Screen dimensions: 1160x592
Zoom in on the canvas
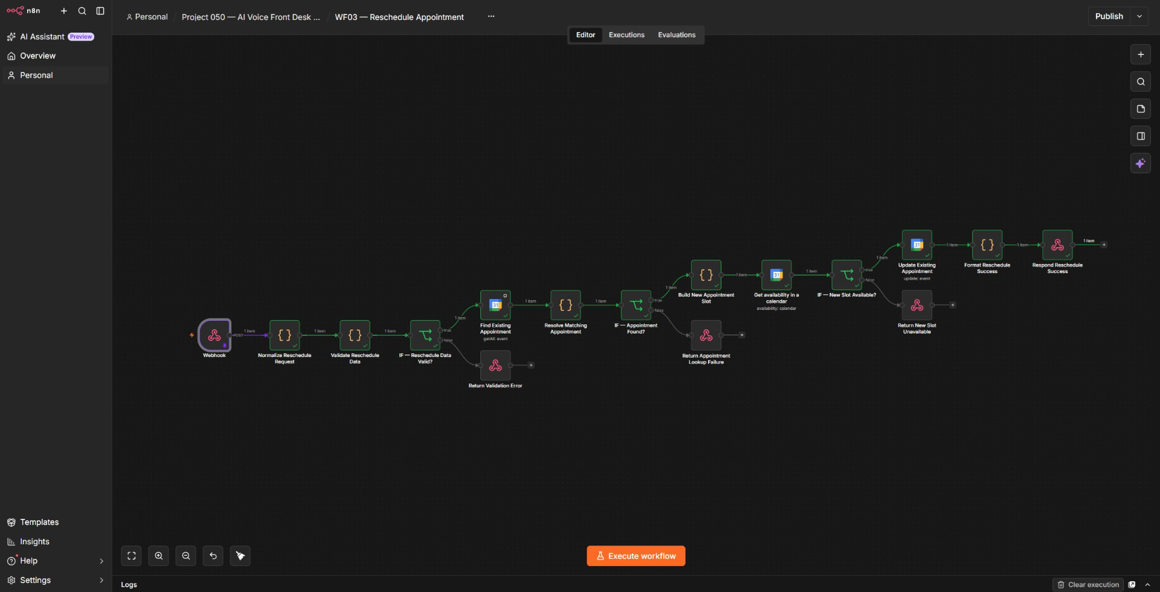coord(159,556)
